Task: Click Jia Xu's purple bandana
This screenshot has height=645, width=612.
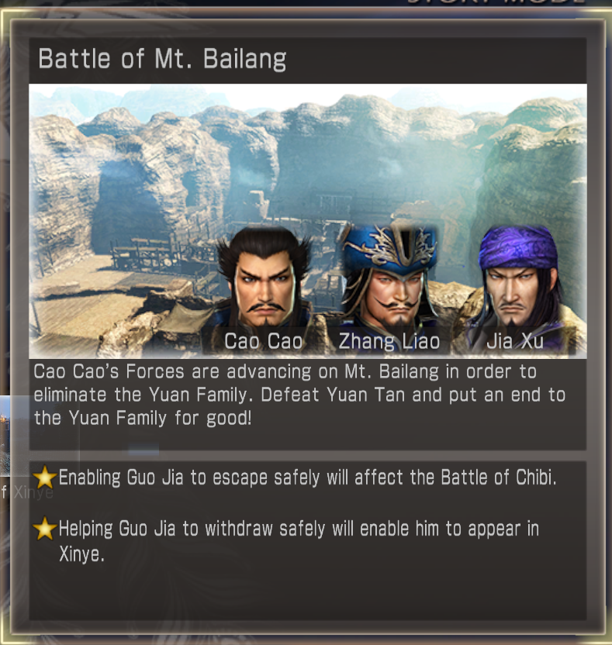Action: (518, 247)
